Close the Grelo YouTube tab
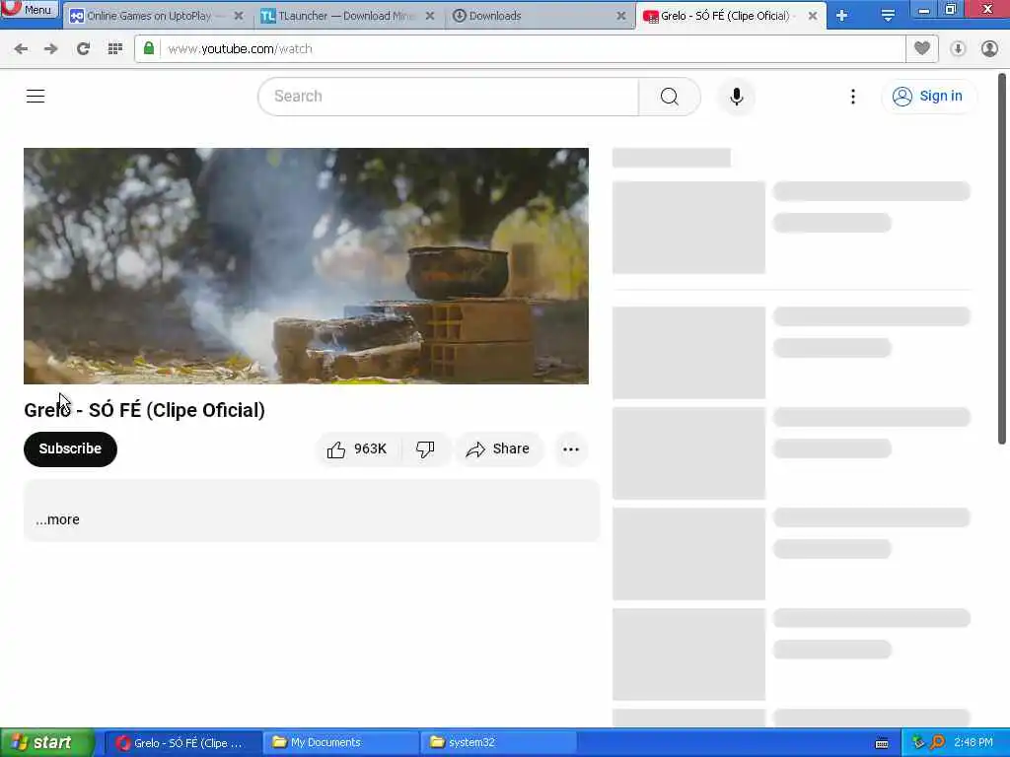The width and height of the screenshot is (1010, 757). tap(813, 16)
